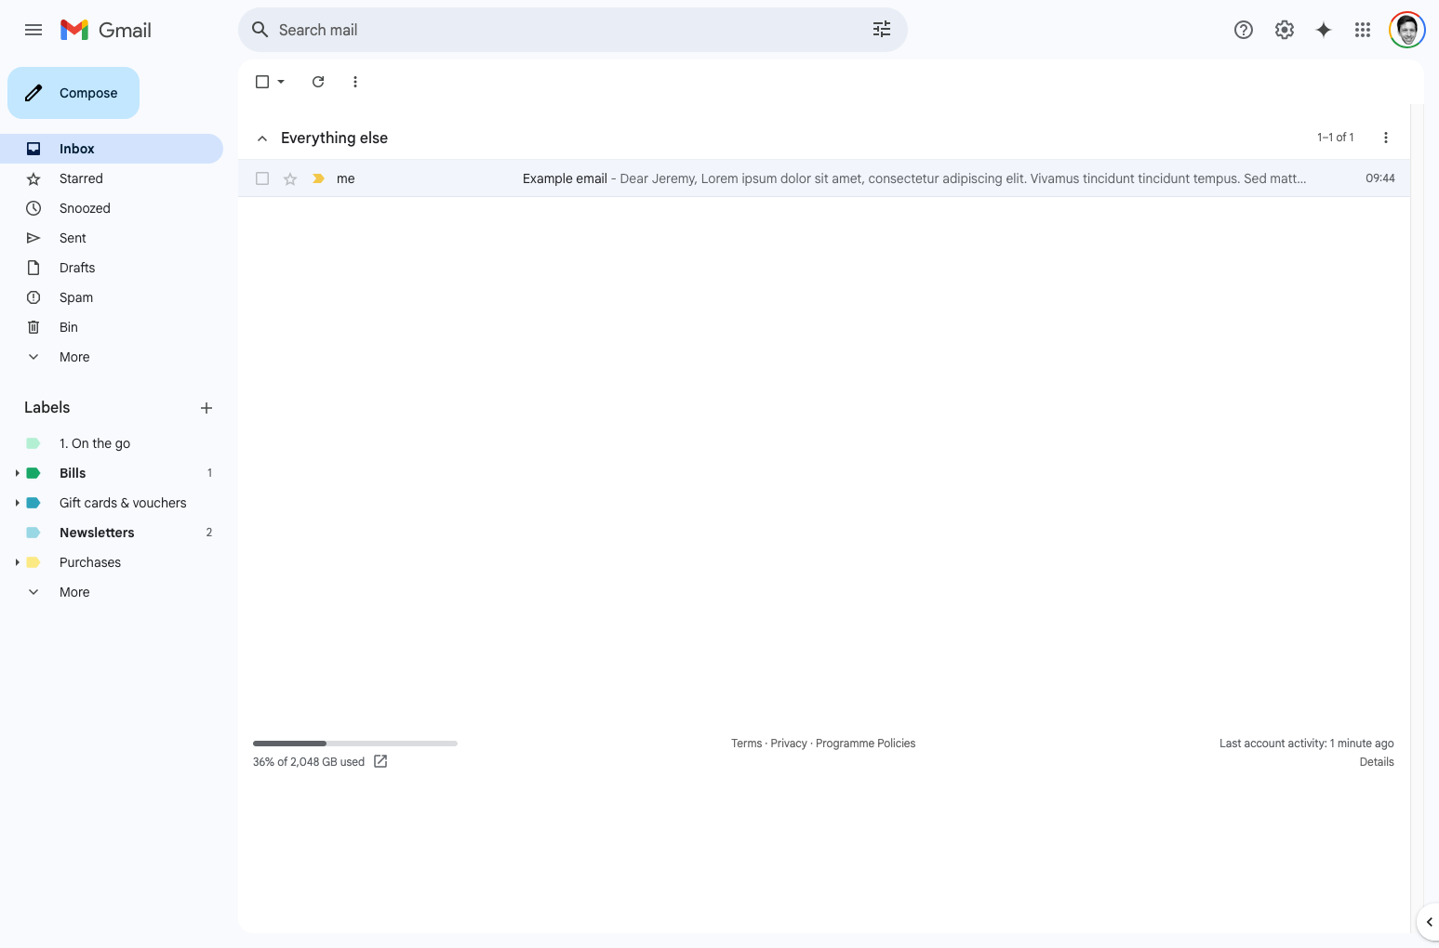Open the Bills label
Screen dimensions: 1439x948
pos(112,473)
